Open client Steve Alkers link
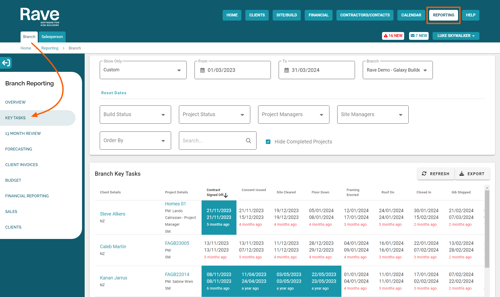 tap(113, 214)
